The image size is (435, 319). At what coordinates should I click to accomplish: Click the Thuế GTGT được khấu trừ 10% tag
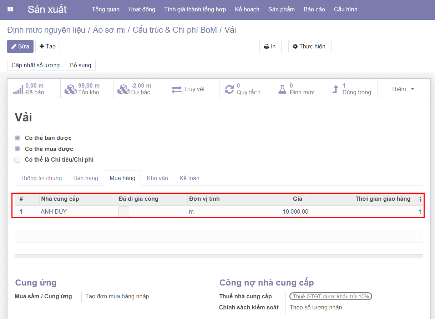[x=330, y=297]
